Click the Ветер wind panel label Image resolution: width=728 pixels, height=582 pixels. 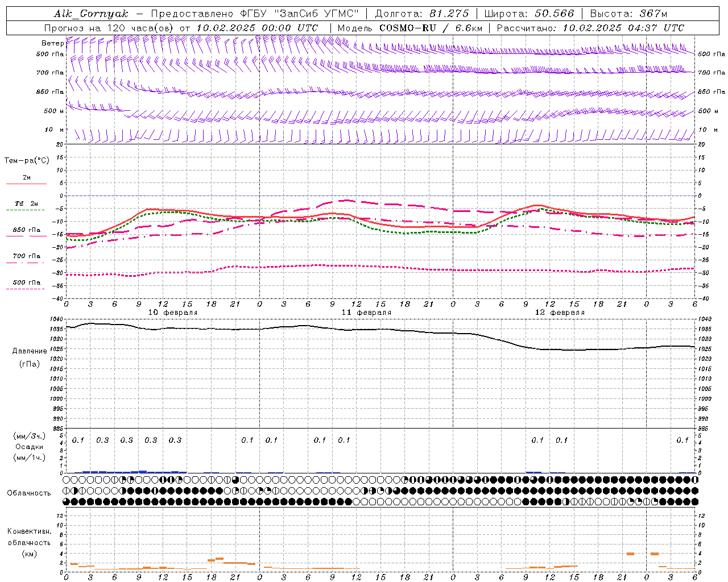pos(52,43)
